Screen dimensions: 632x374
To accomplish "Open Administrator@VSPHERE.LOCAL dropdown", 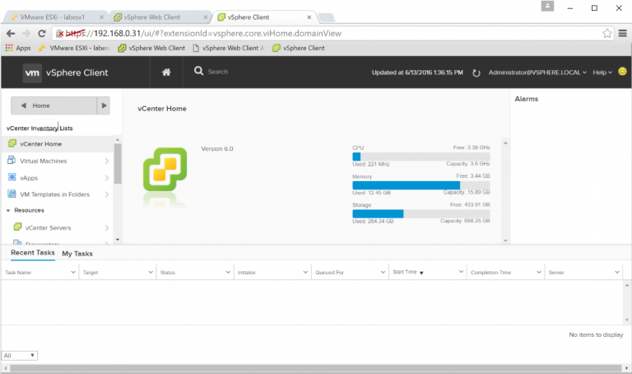I will (537, 72).
